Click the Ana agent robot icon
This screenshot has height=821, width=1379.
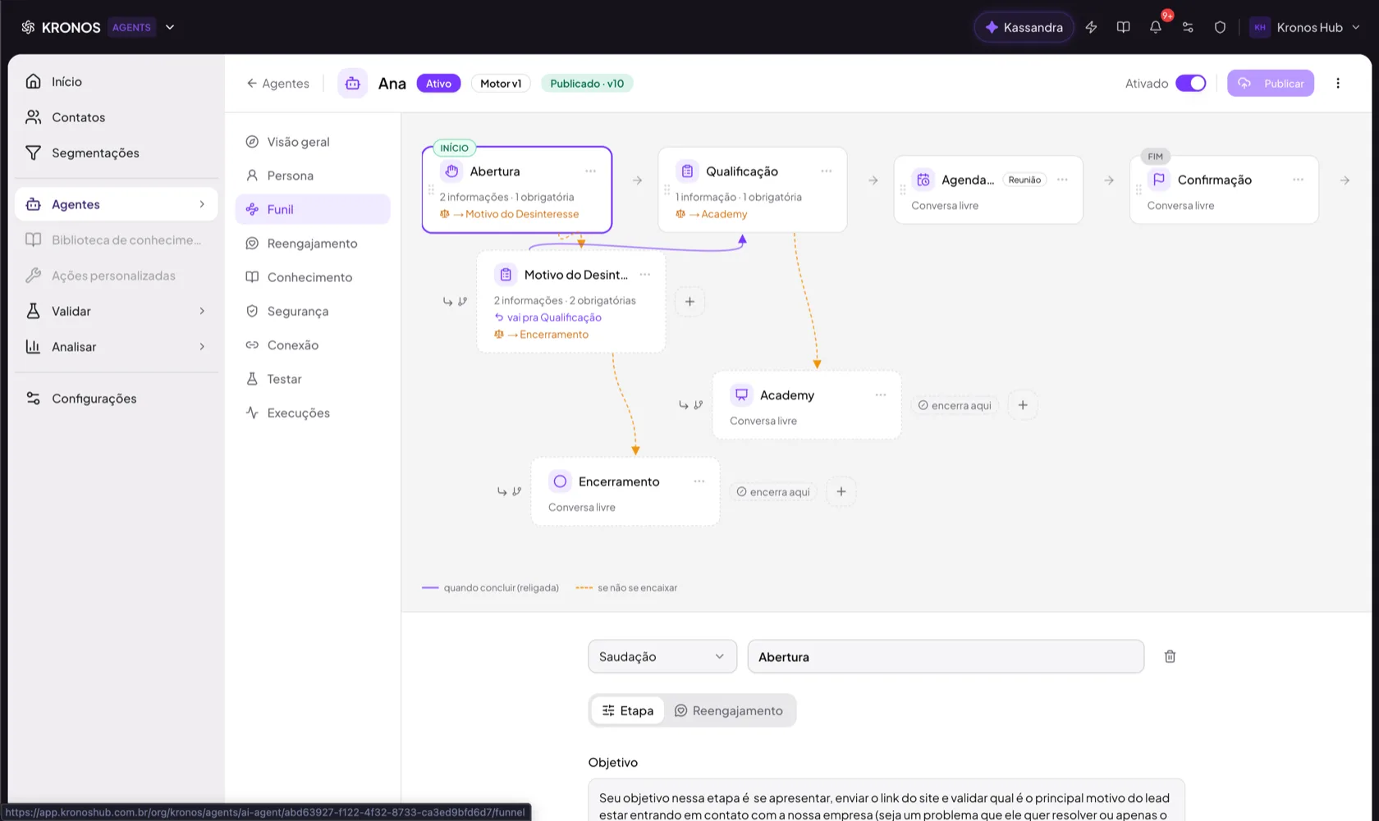pos(352,83)
